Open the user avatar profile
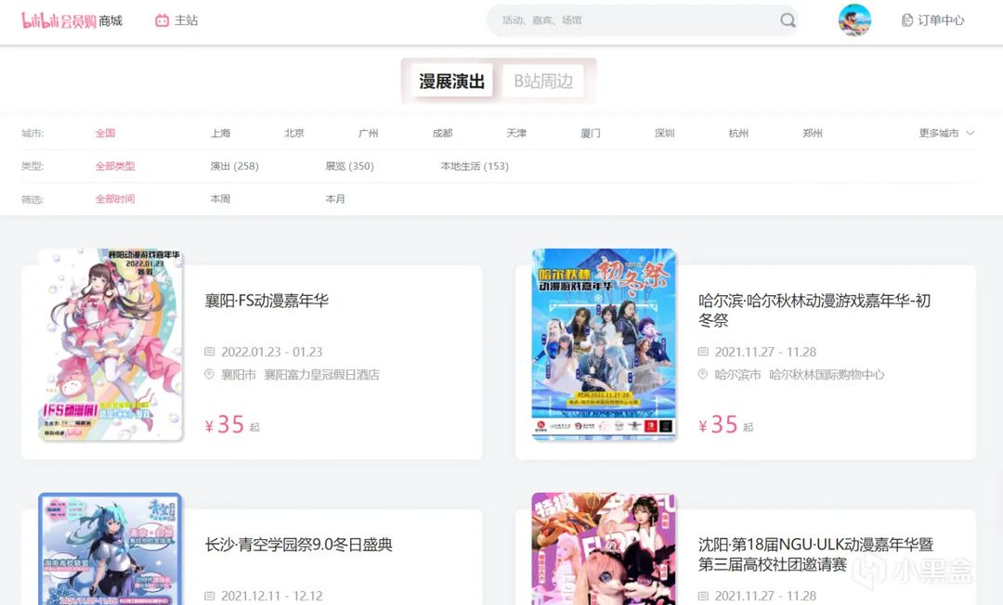The width and height of the screenshot is (1003, 605). point(854,20)
